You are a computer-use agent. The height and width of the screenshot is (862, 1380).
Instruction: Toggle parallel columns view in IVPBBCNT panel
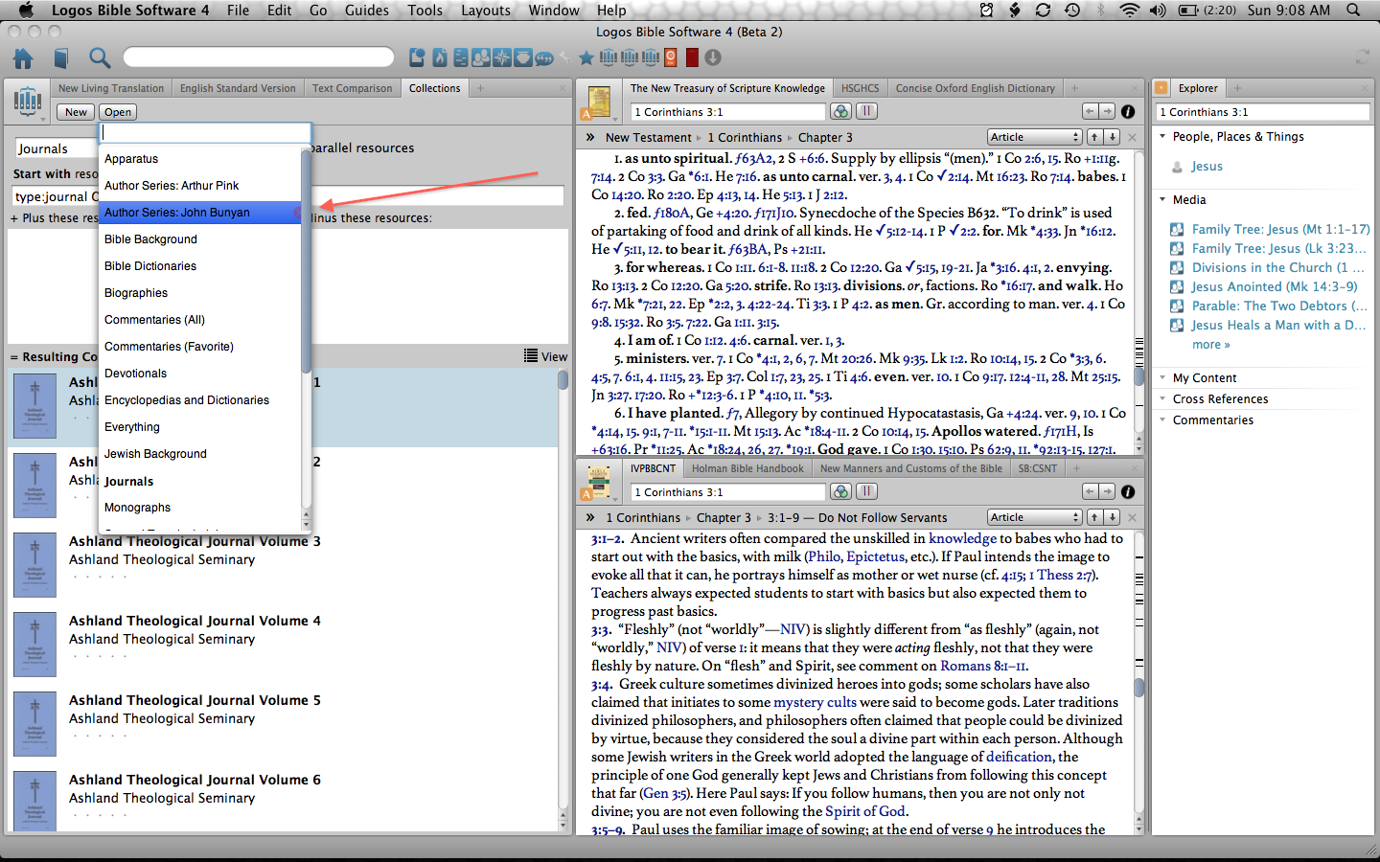coord(866,491)
